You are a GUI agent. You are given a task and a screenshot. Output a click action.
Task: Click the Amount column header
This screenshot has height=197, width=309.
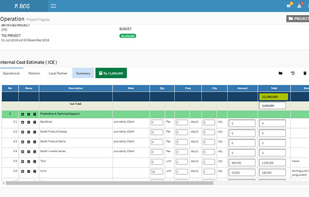[243, 88]
